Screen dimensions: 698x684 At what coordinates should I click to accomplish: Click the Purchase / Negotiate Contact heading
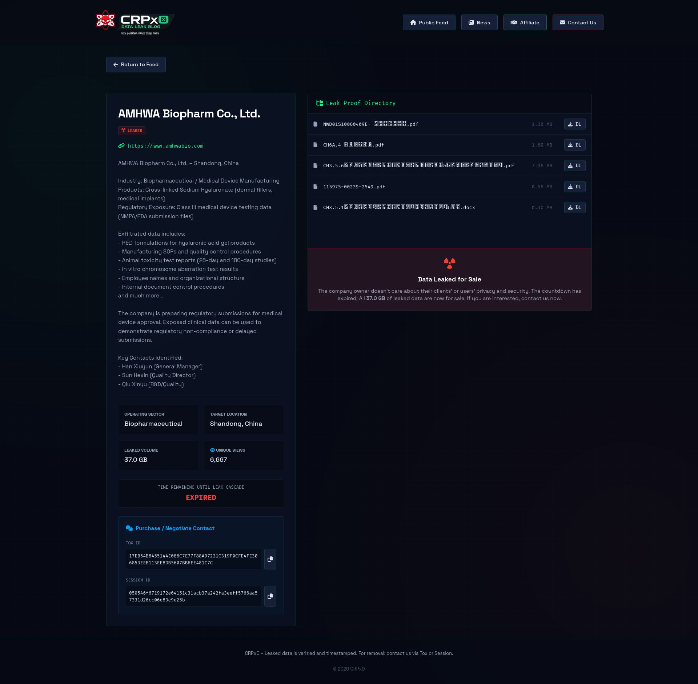tap(175, 528)
